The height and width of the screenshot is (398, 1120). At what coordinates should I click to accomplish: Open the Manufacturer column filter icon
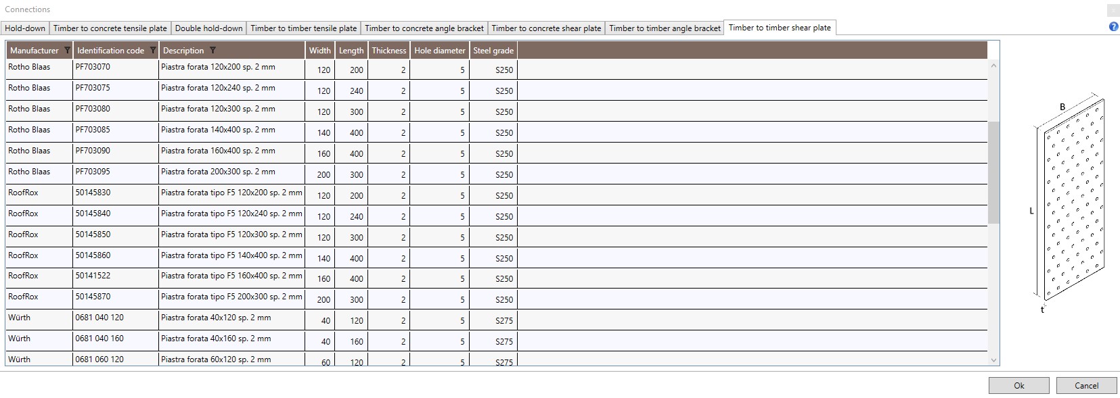coord(67,51)
